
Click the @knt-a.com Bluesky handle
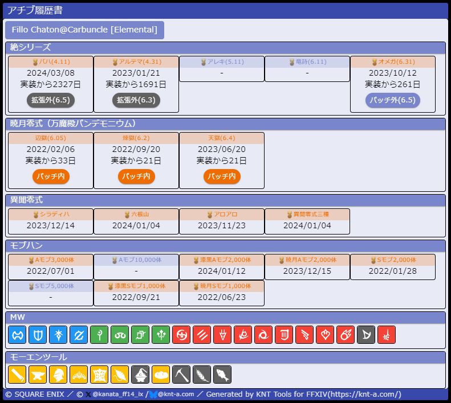pos(176,394)
